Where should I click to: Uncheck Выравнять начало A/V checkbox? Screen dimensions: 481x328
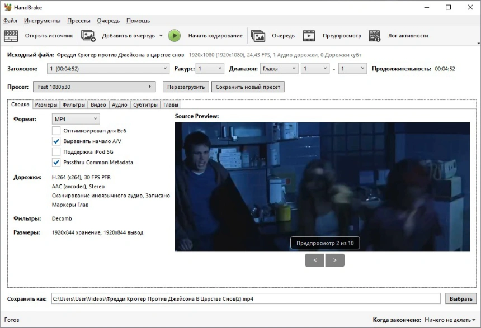click(x=56, y=141)
